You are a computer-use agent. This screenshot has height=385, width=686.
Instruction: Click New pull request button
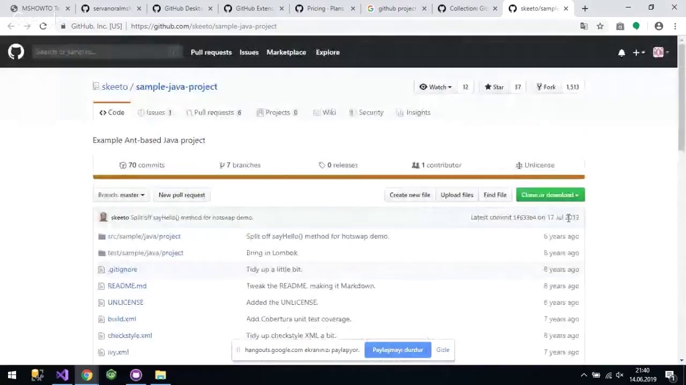182,195
